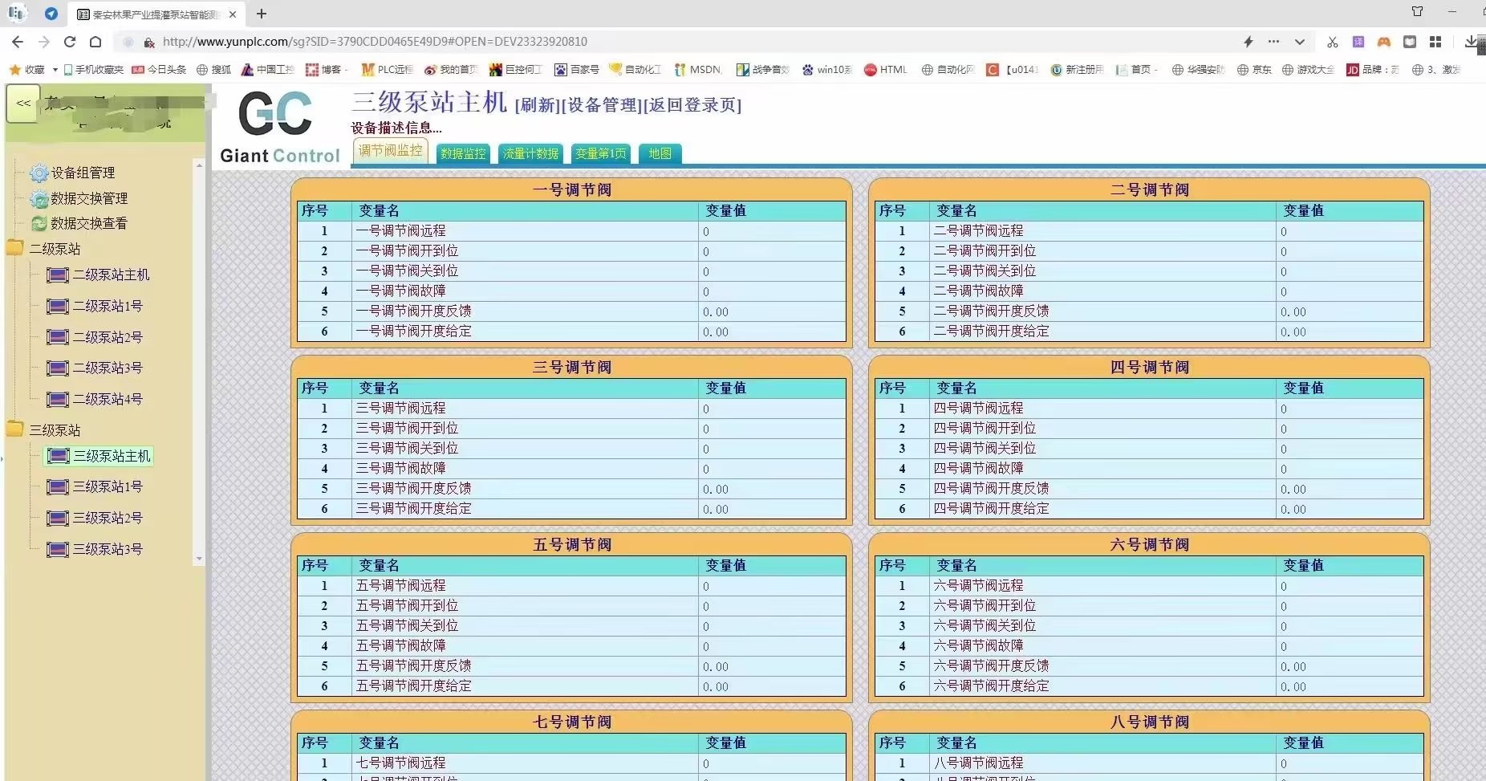
Task: Click the scissors screenshot icon in toolbar
Action: tap(1332, 42)
